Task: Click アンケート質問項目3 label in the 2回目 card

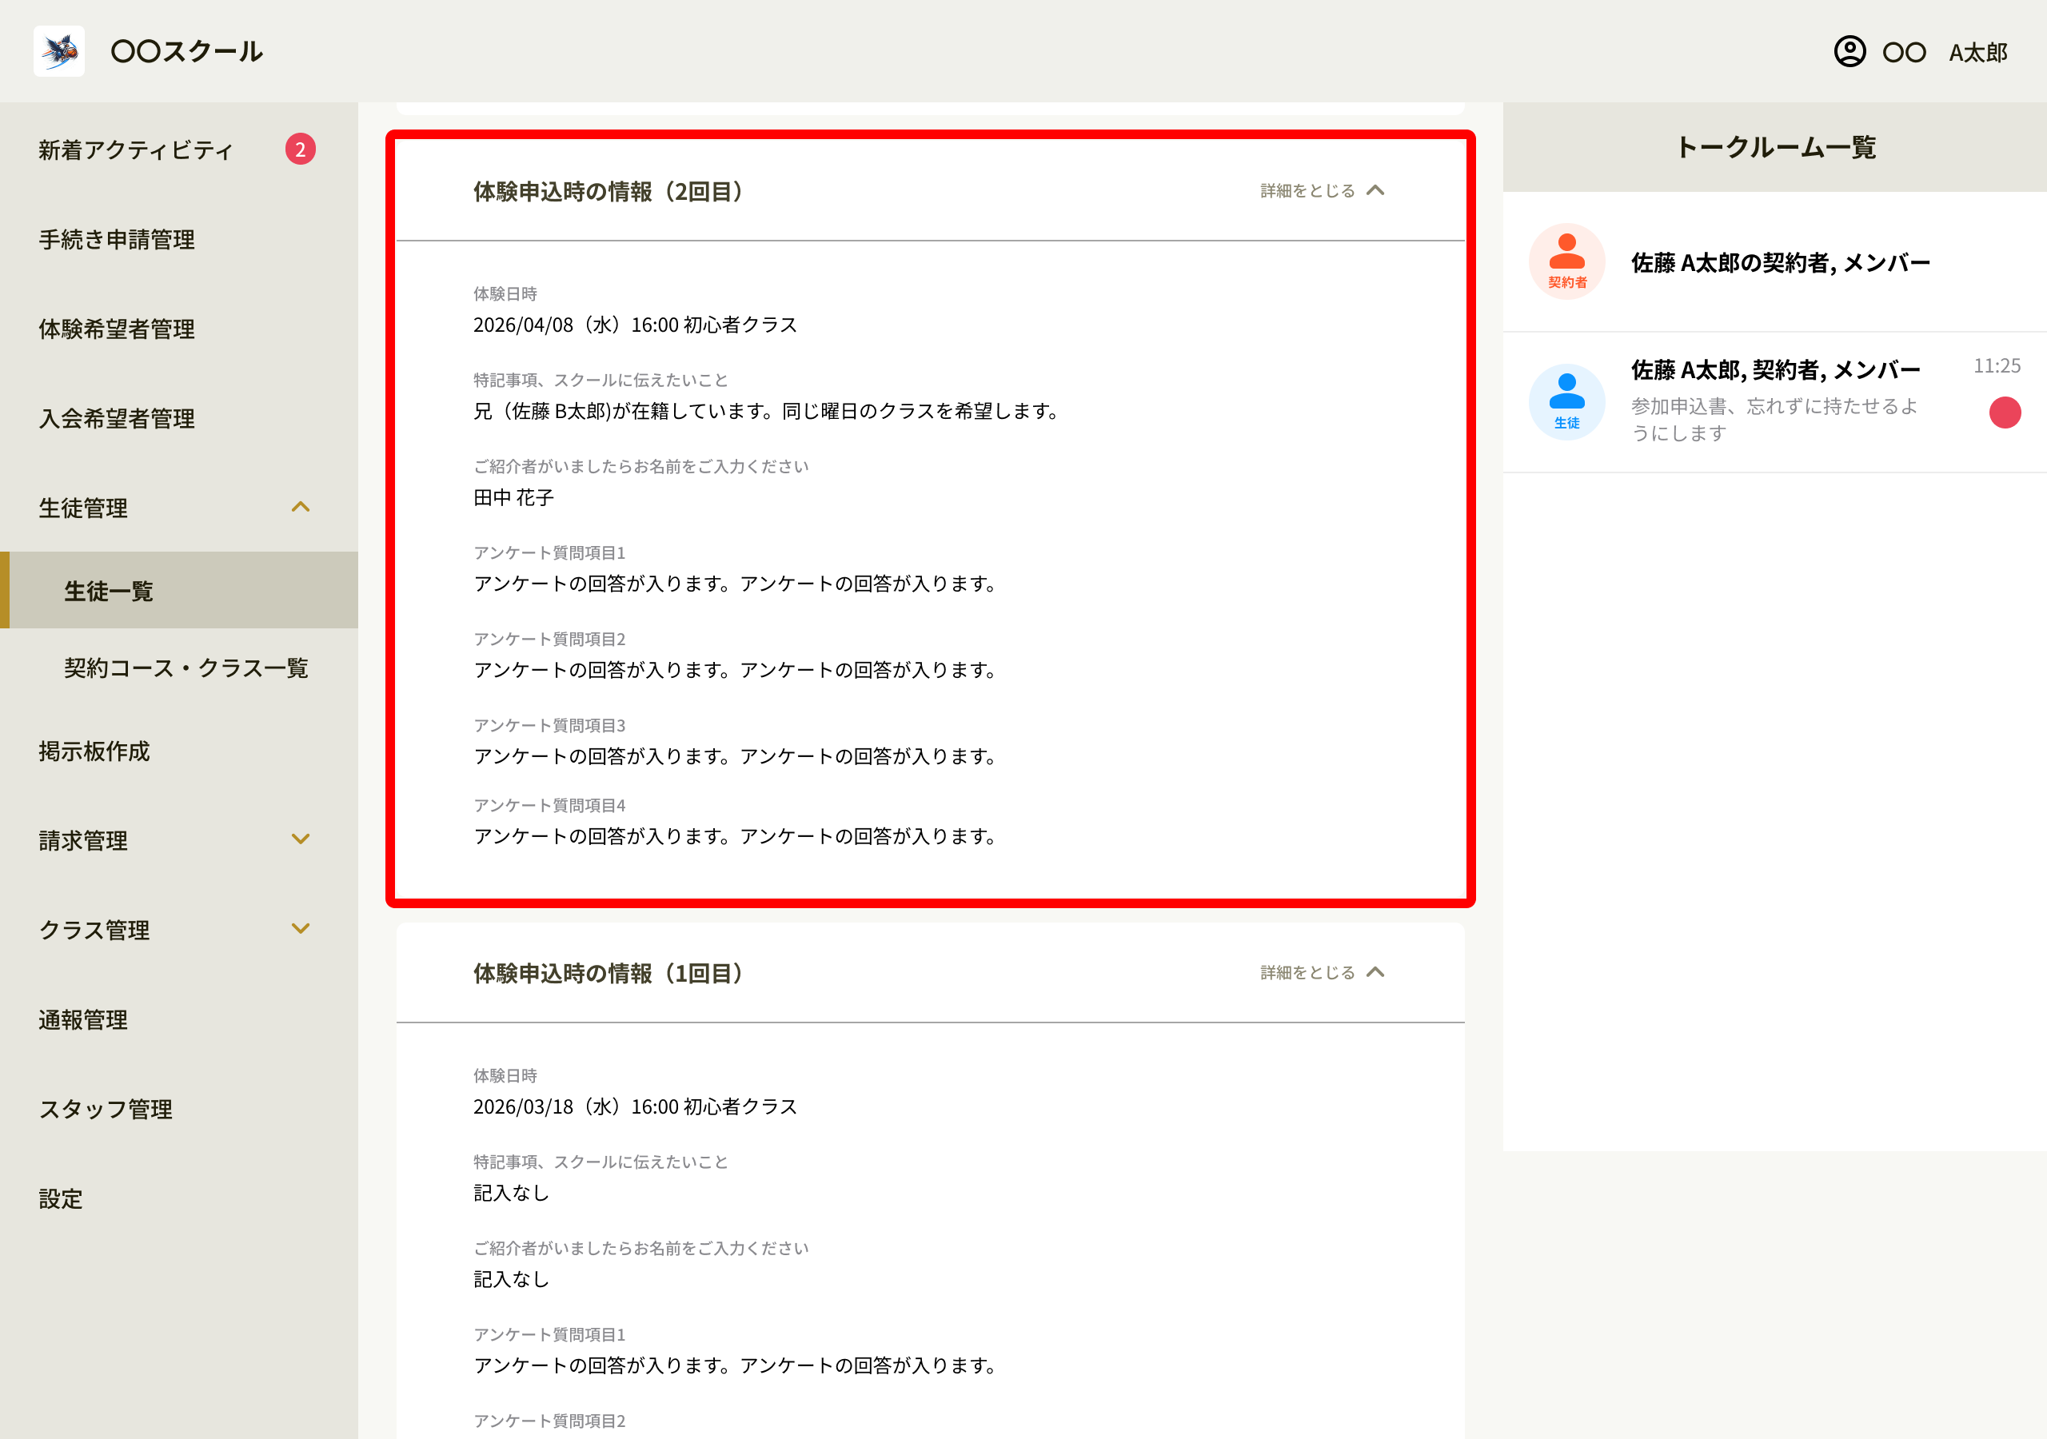Action: pyautogui.click(x=549, y=726)
